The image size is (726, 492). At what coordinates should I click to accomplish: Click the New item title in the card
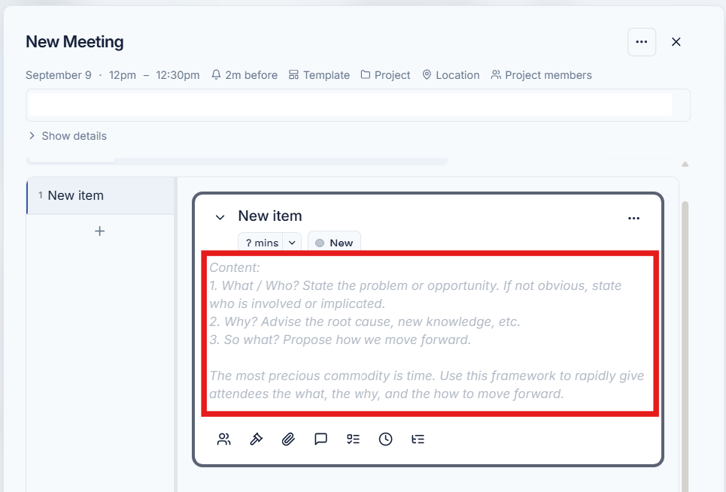coord(270,216)
